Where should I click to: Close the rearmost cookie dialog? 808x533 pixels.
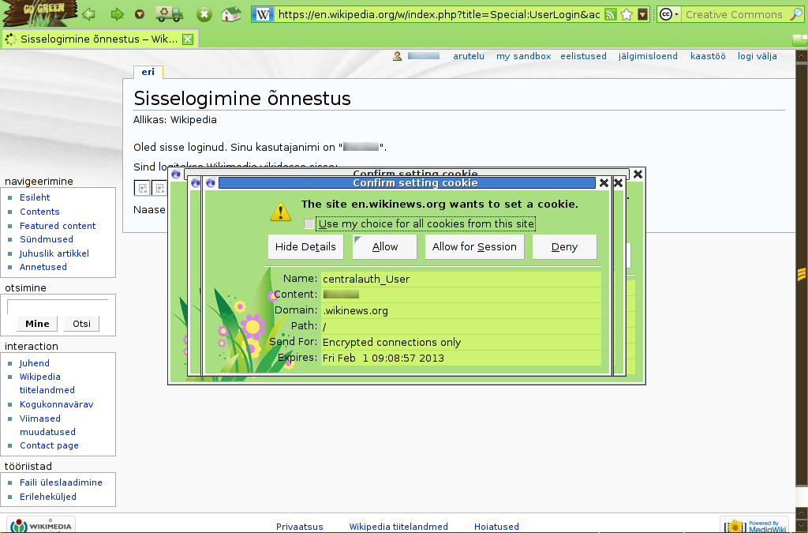click(638, 175)
